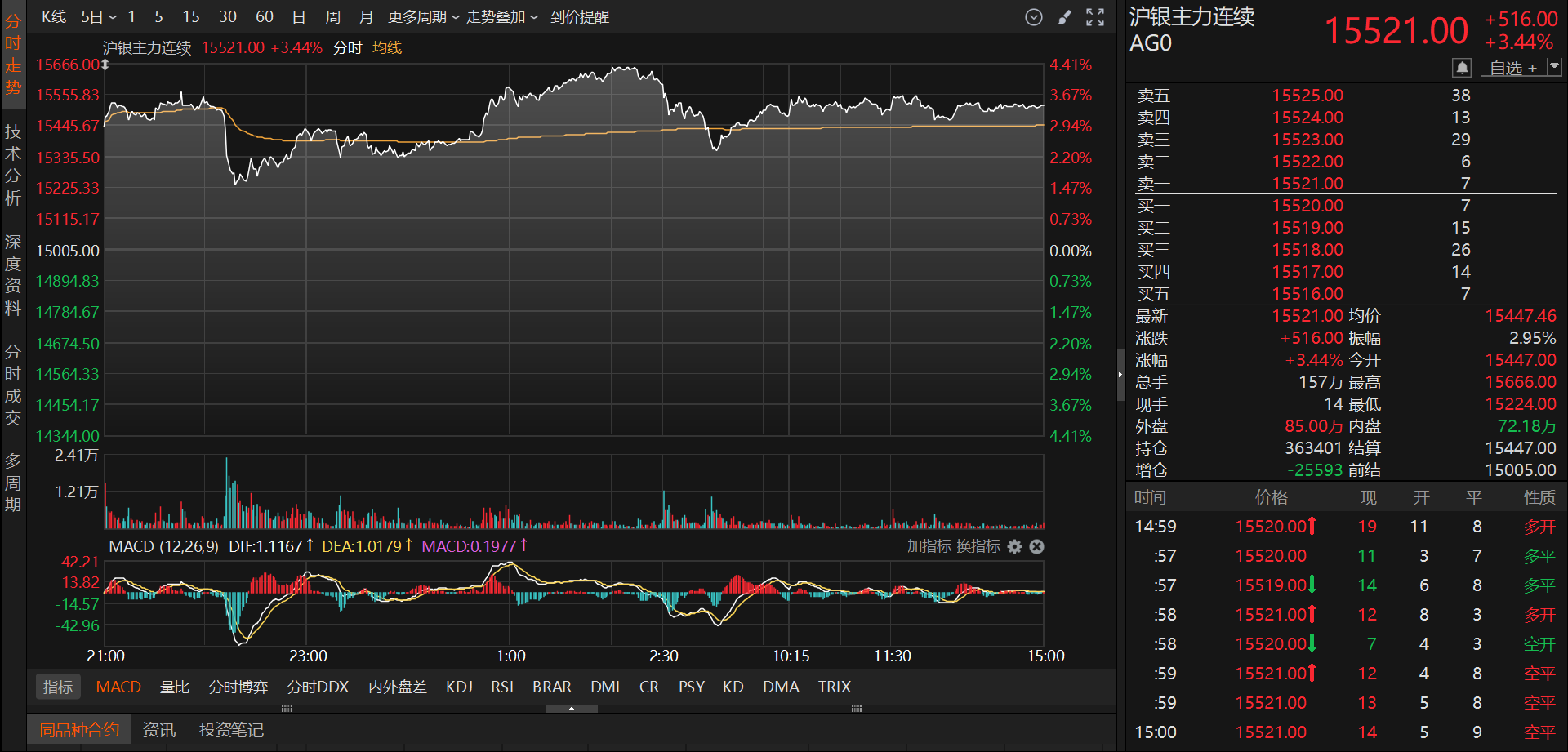Click the circled down-arrow icon
Image resolution: width=1568 pixels, height=752 pixels.
(x=1034, y=17)
